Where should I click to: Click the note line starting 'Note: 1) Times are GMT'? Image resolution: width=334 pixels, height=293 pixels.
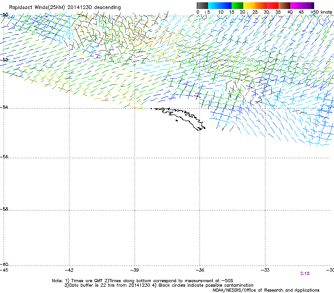click(143, 281)
